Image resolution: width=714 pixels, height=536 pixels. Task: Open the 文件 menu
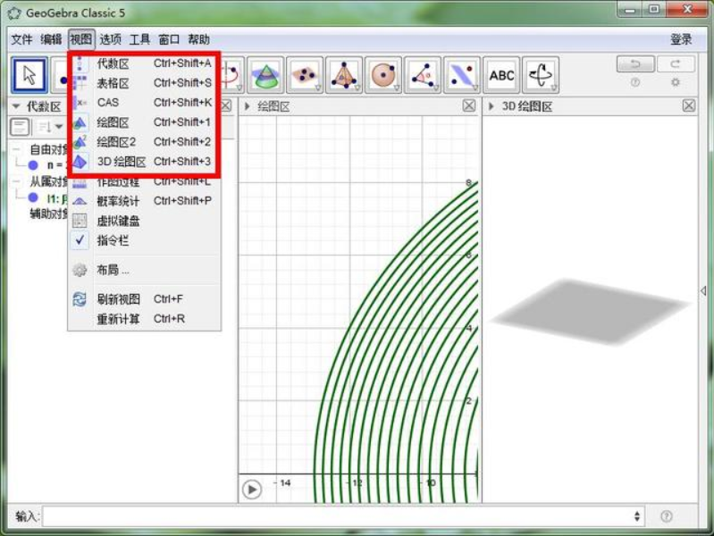pyautogui.click(x=21, y=39)
